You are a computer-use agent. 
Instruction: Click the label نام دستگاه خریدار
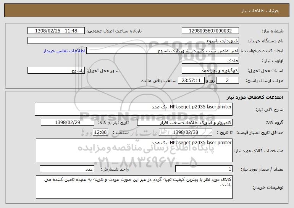tap(265, 41)
